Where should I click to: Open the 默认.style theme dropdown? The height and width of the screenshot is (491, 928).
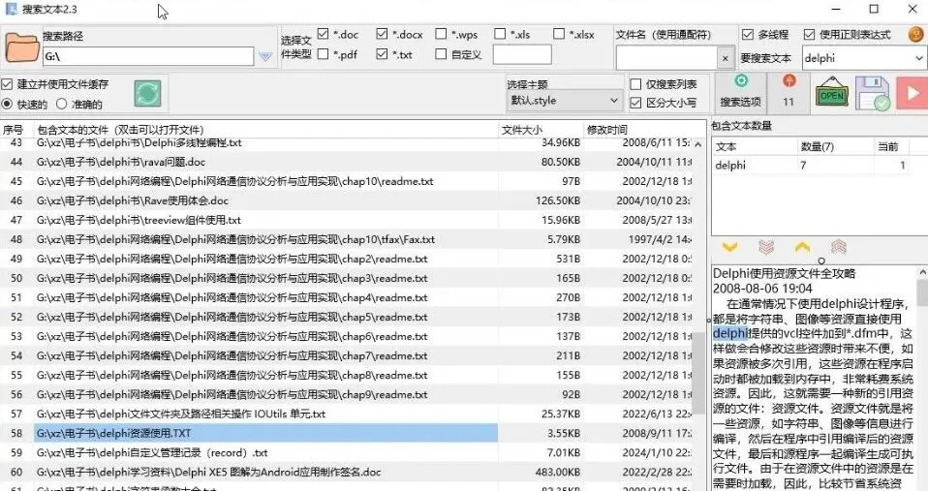pyautogui.click(x=564, y=101)
